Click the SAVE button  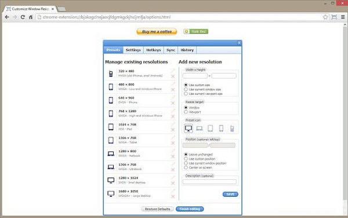coord(230,194)
